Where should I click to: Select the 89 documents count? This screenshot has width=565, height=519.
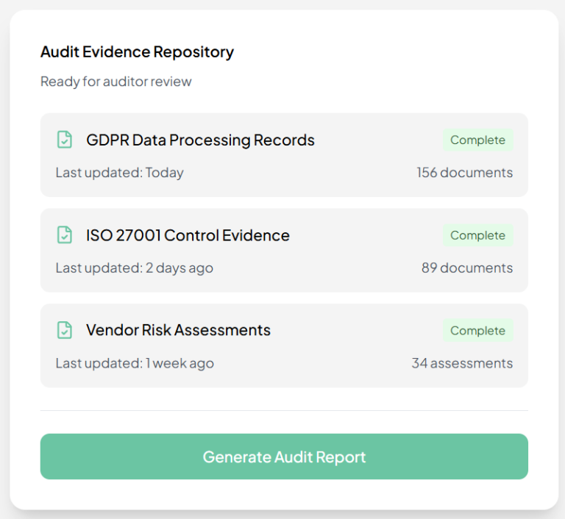[466, 268]
